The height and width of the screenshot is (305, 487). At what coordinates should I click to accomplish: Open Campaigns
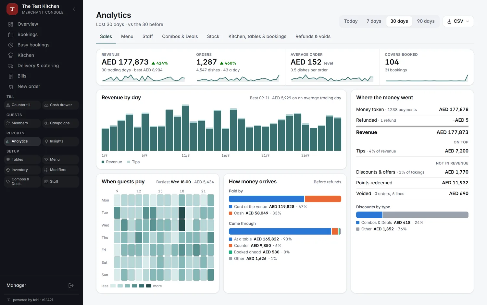point(61,123)
